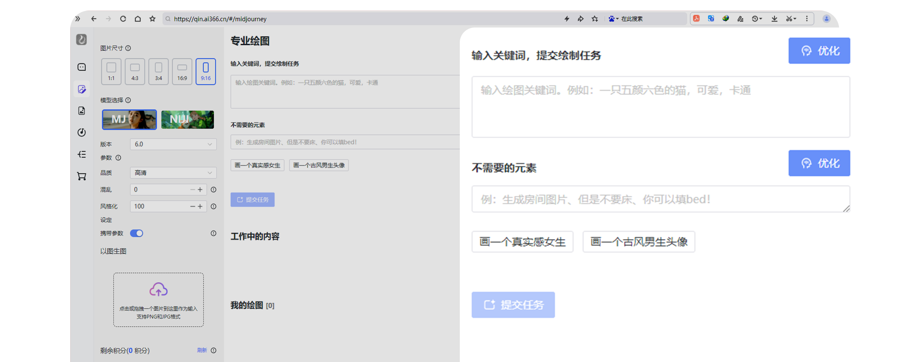906x362 pixels.
Task: Click info icon next to 混乱 field
Action: 214,190
